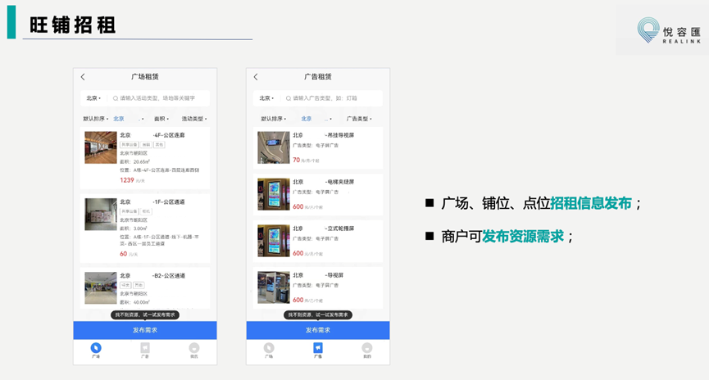Open thumbnail of 立式轮播屏 ad listing

(x=274, y=241)
